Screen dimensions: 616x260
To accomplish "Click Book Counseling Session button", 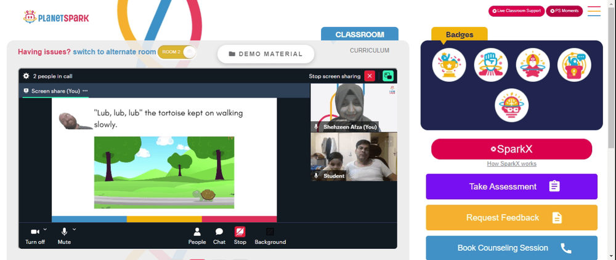I will 511,248.
